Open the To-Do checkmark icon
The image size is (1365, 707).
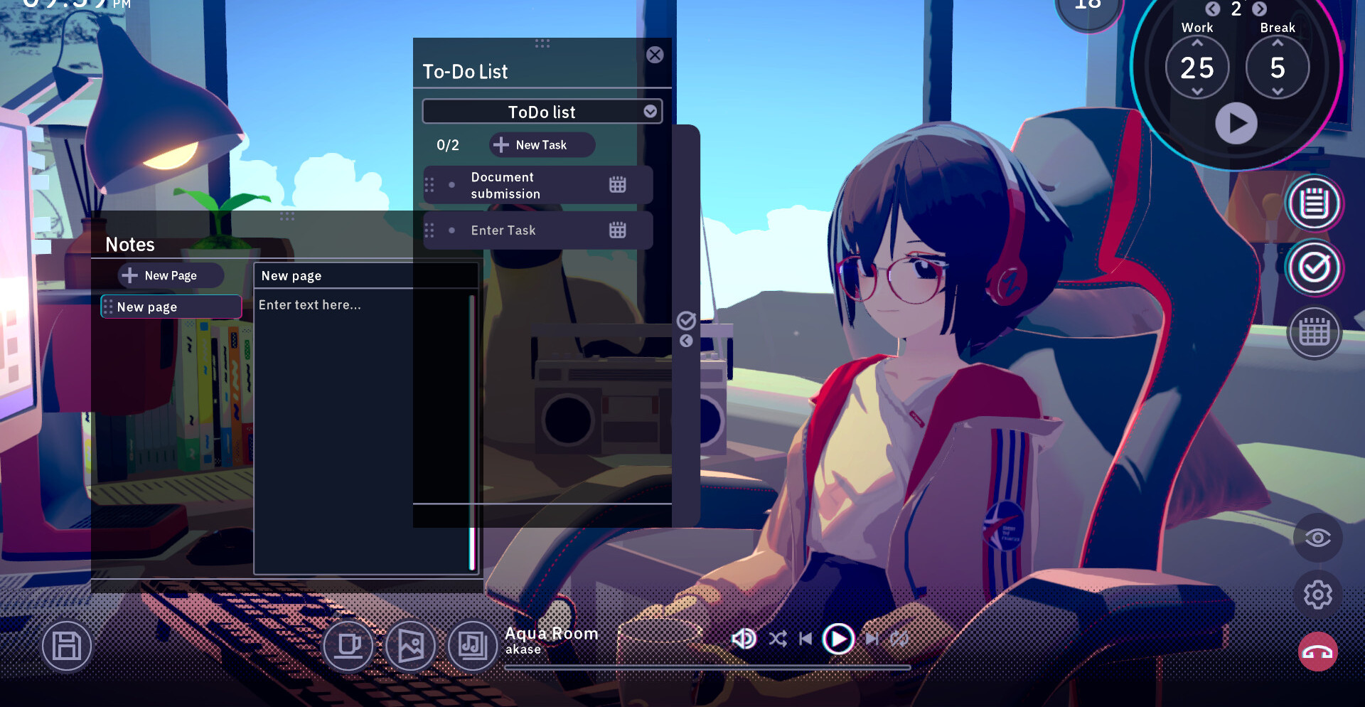[x=1314, y=268]
